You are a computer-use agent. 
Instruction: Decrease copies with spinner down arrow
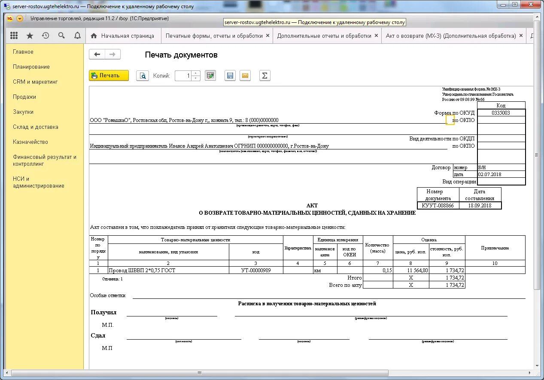coord(196,78)
